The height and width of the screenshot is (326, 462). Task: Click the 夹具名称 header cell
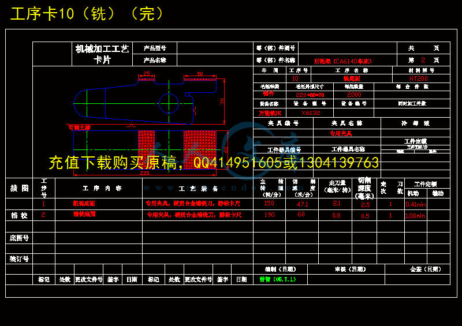click(347, 123)
